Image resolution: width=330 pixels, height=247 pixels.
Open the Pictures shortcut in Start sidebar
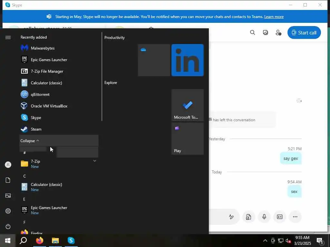point(8,196)
